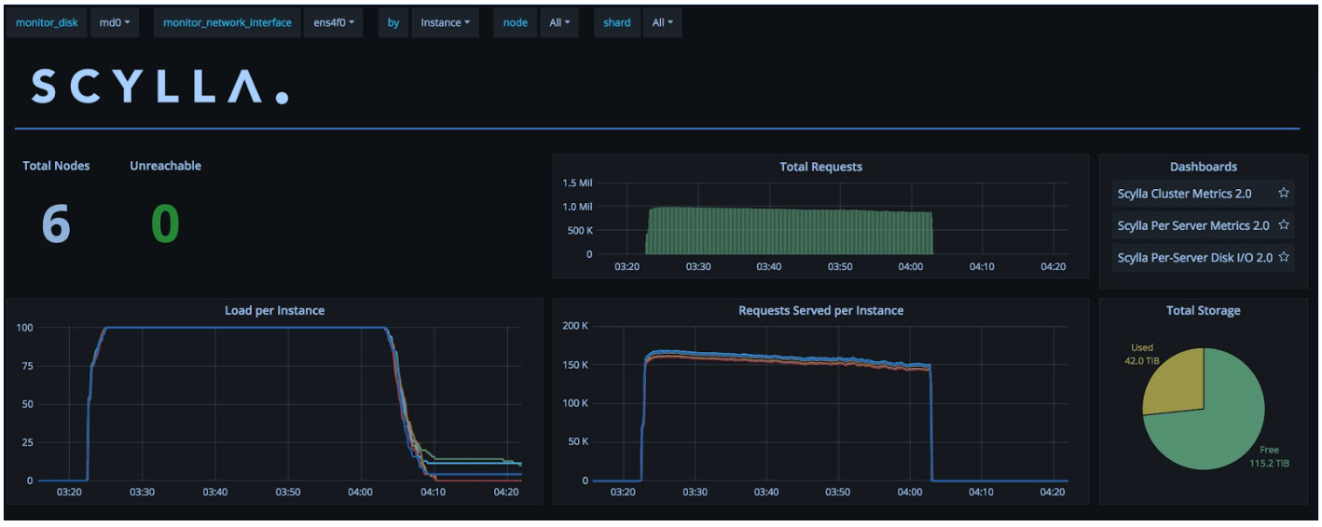
Task: Open Scylla Cluster Metrics 2.0 dashboard link
Action: click(x=1184, y=194)
